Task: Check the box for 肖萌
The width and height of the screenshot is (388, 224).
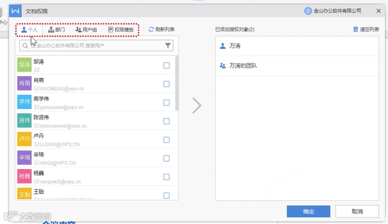Action: [166, 84]
